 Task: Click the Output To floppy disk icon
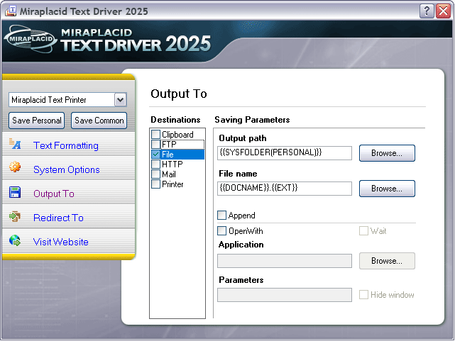15,192
